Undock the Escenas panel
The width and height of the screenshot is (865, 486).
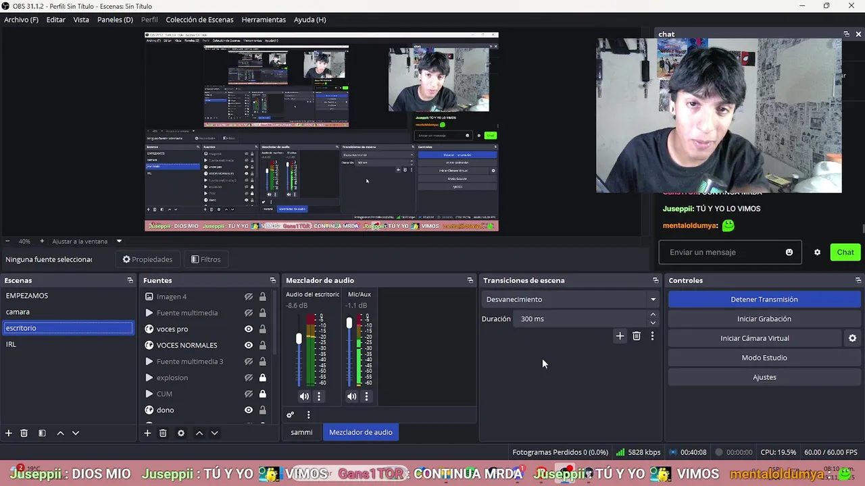[130, 280]
